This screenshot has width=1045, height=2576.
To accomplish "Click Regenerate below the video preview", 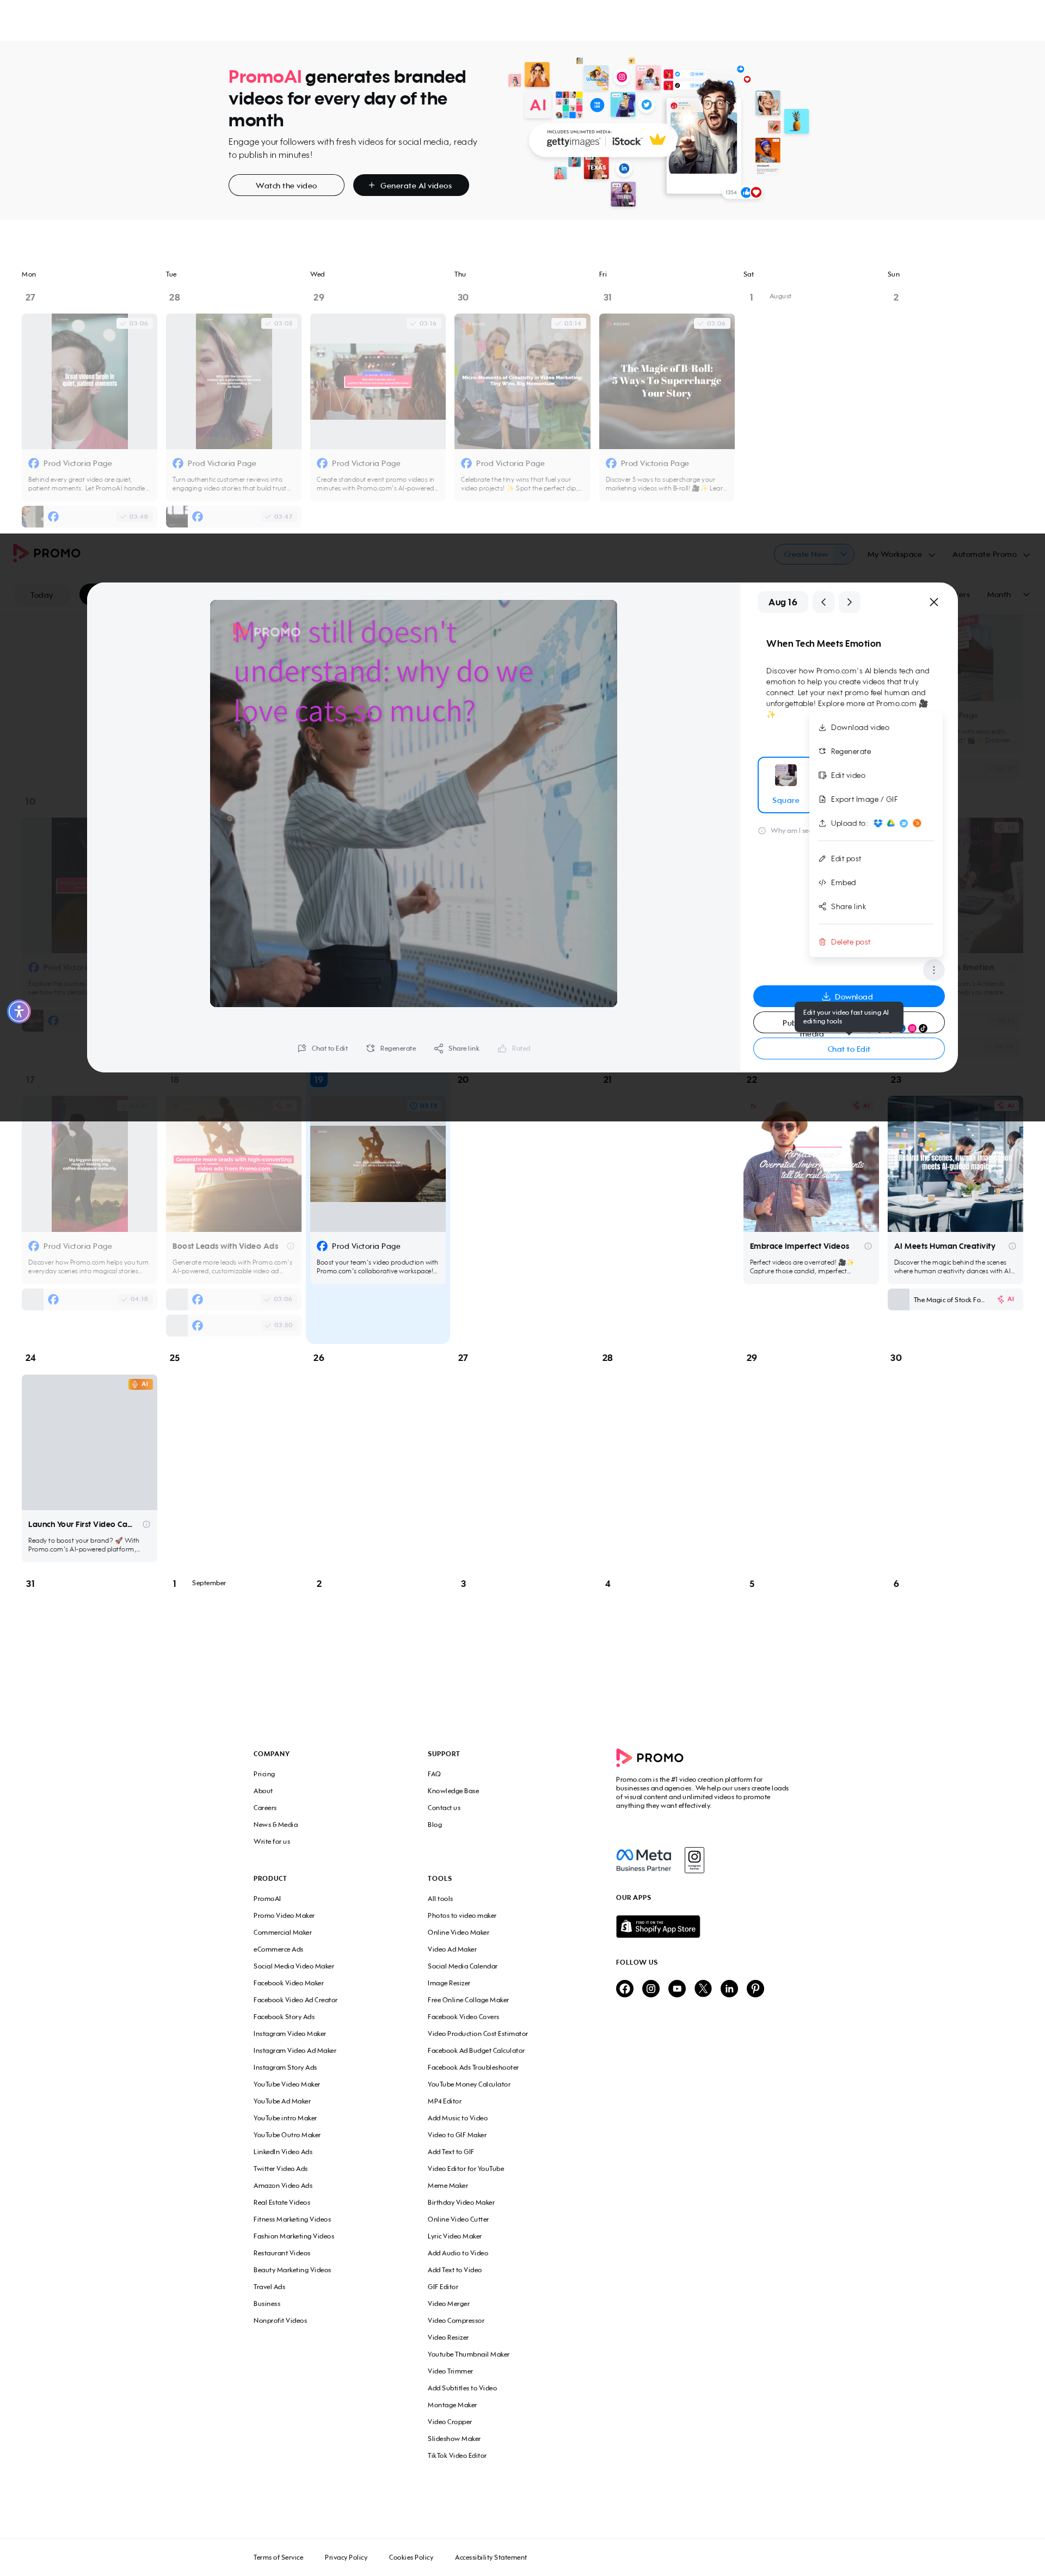I will pos(391,1048).
